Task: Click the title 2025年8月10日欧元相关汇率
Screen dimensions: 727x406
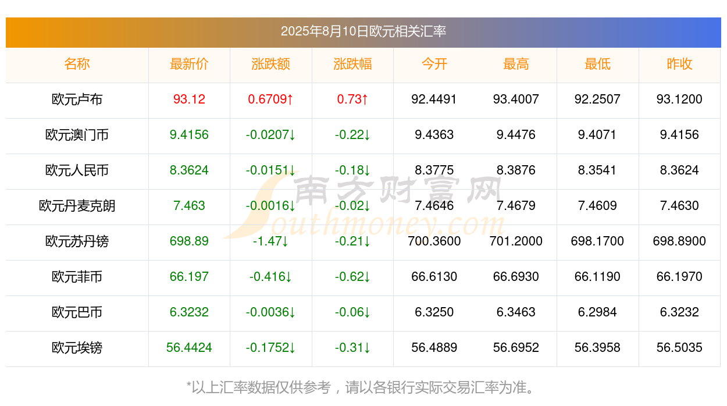Action: click(x=363, y=31)
